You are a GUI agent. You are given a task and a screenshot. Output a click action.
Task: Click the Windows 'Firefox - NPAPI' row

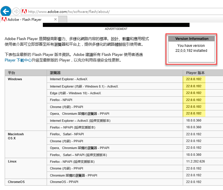115,100
